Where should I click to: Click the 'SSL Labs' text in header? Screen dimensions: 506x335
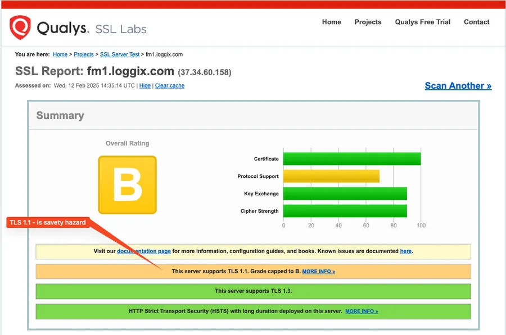121,29
